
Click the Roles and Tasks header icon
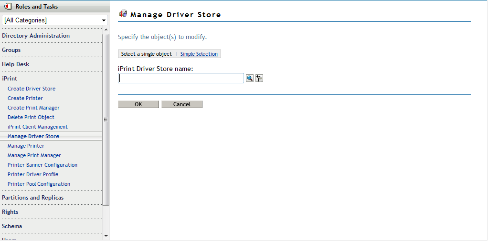click(8, 6)
